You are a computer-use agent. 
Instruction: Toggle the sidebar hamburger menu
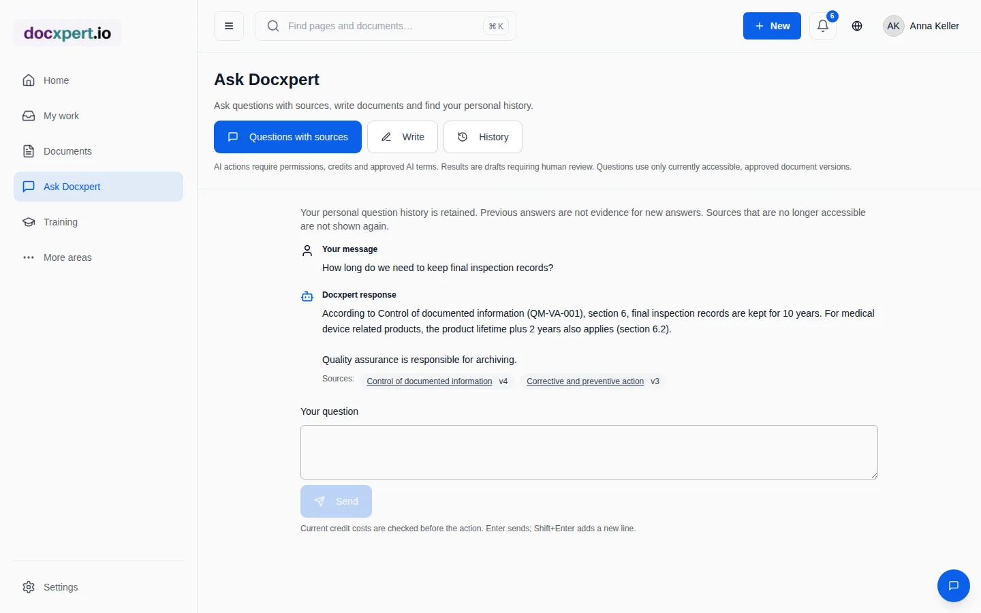click(229, 26)
